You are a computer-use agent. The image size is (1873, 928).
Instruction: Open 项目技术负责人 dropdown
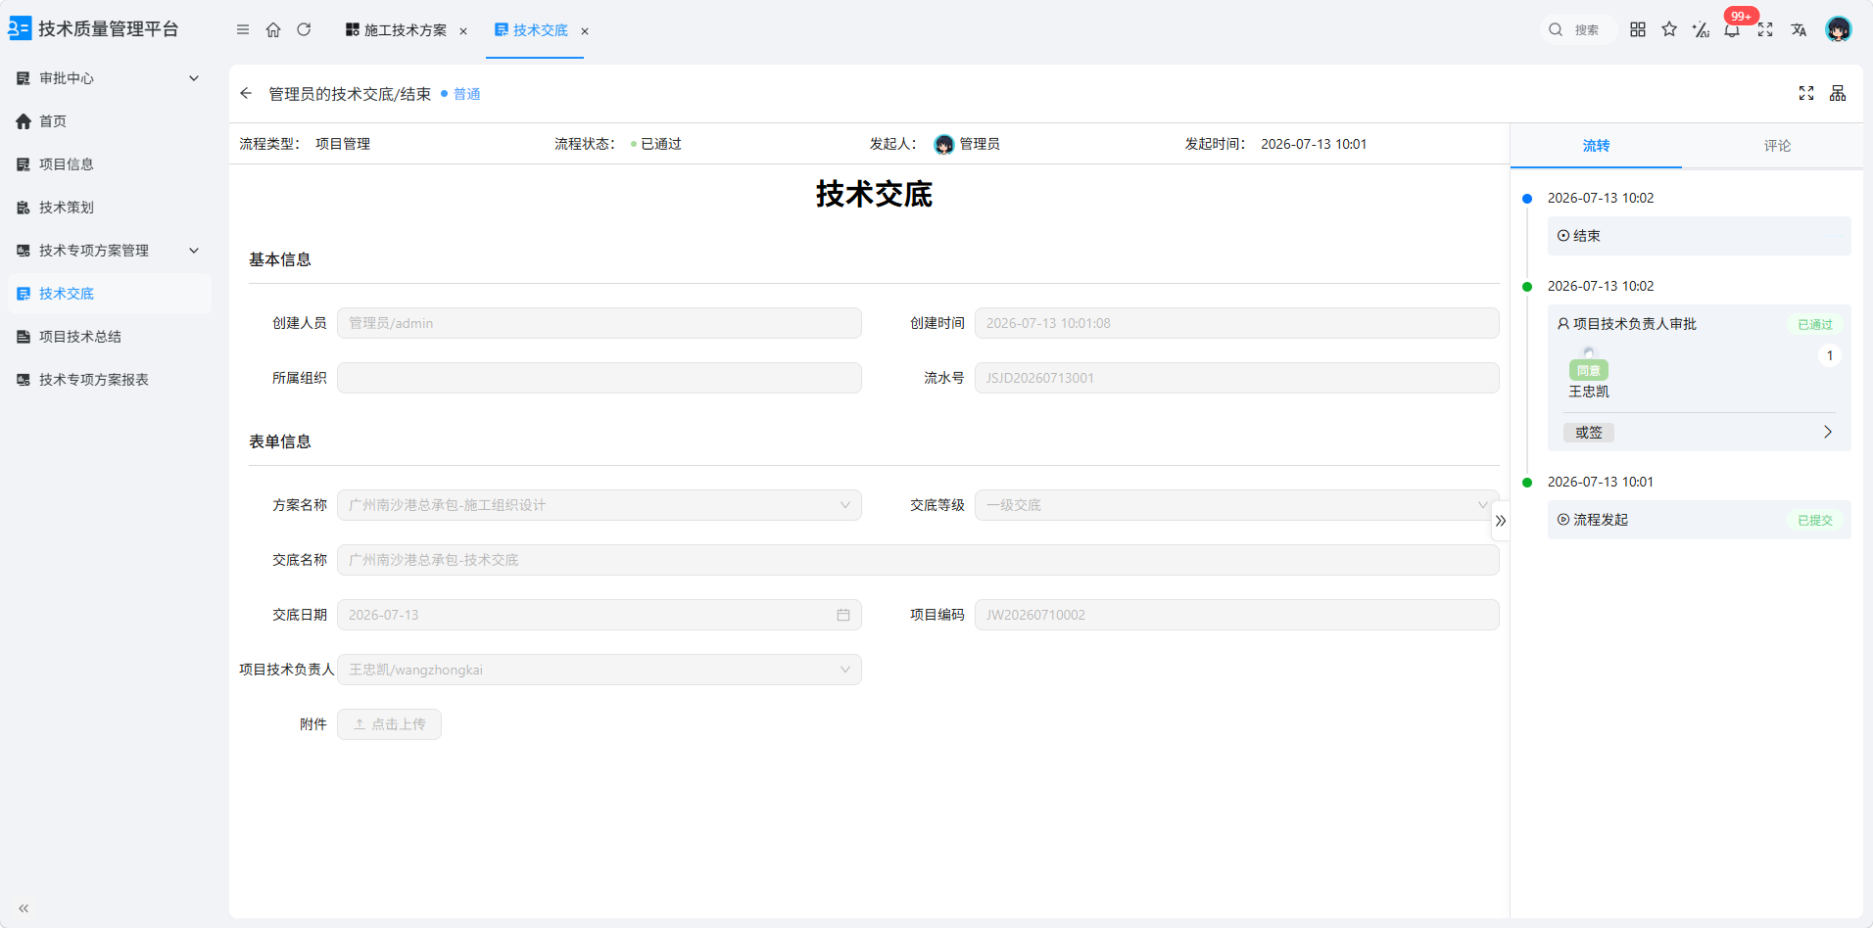[x=600, y=670]
